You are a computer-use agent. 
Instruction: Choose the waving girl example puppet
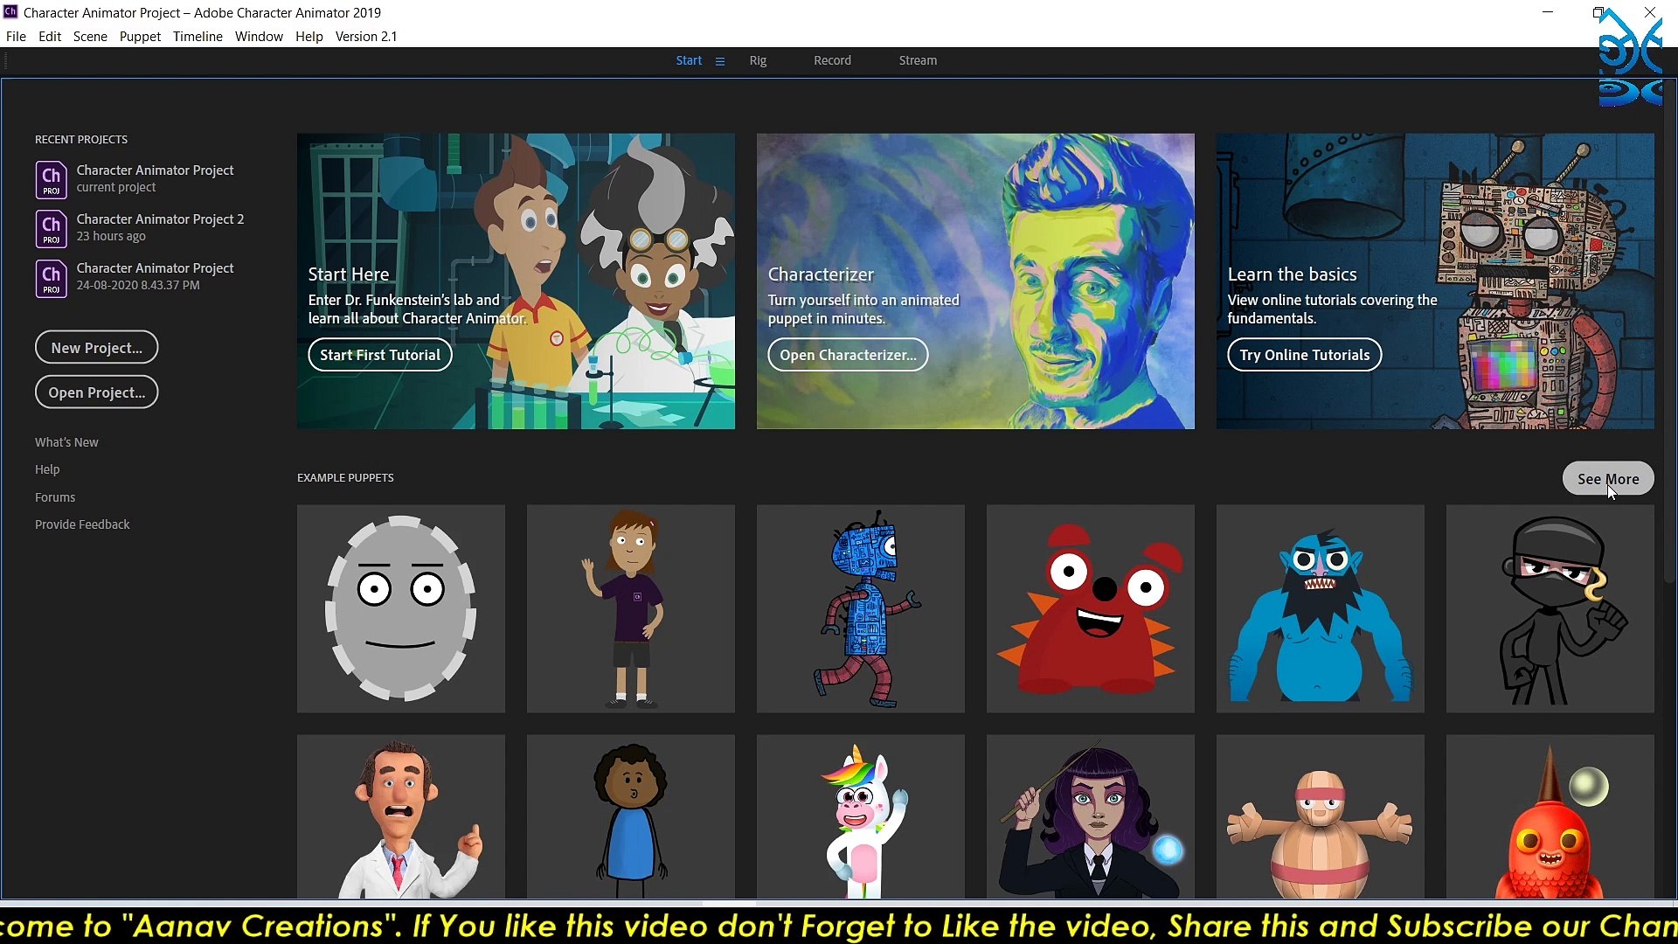(x=630, y=608)
